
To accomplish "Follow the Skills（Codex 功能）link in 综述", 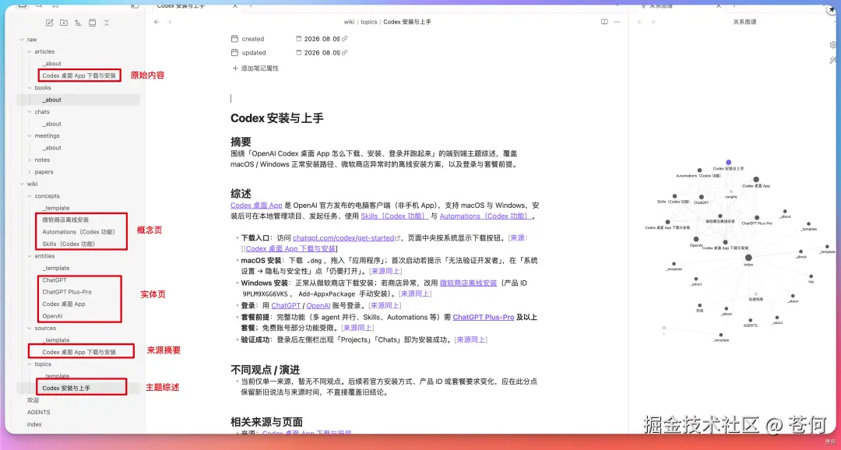I will pos(394,216).
